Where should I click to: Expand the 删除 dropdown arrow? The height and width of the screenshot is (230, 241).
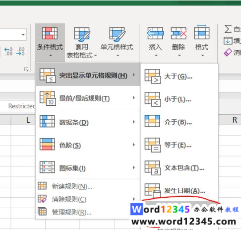180,56
